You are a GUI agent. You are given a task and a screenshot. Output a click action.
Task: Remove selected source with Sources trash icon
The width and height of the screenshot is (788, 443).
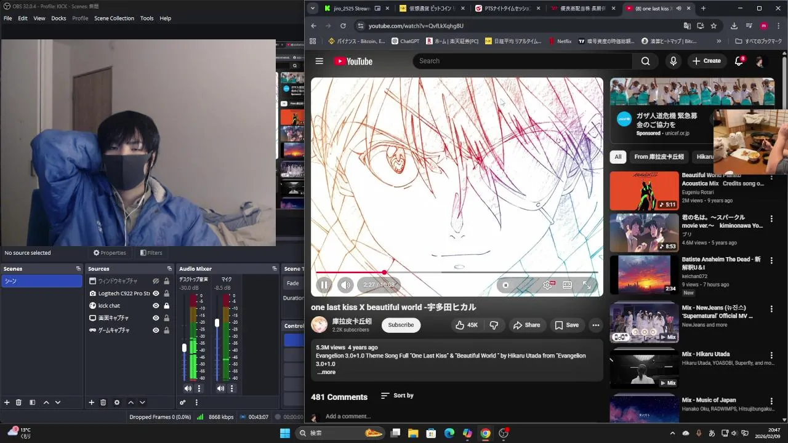[103, 402]
